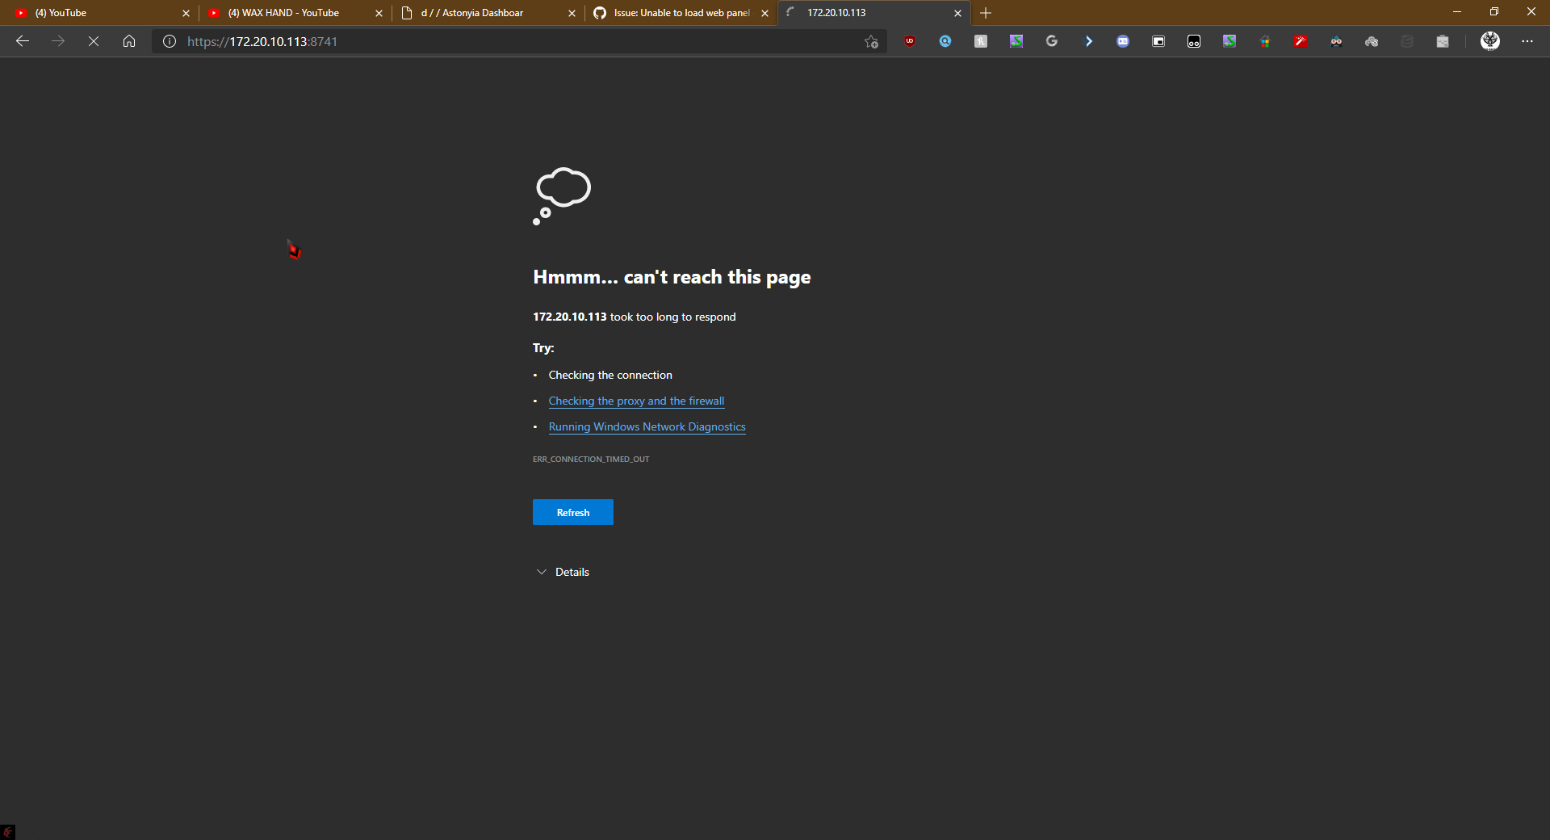
Task: Open the browser settings menu
Action: coord(1527,41)
